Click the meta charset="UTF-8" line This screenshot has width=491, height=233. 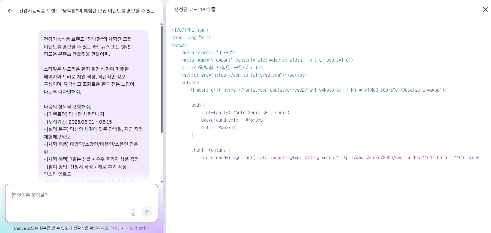[209, 53]
